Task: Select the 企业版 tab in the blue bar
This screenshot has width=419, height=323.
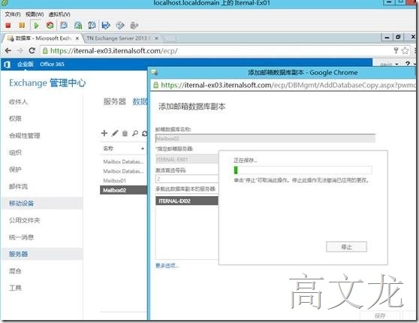Action: (x=26, y=64)
